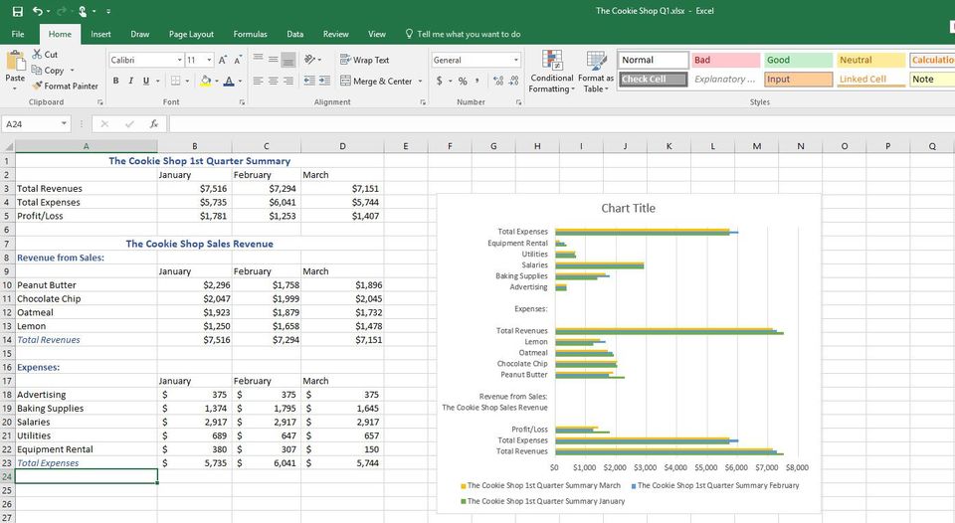The width and height of the screenshot is (955, 523).
Task: Open the font size dropdown
Action: (209, 60)
